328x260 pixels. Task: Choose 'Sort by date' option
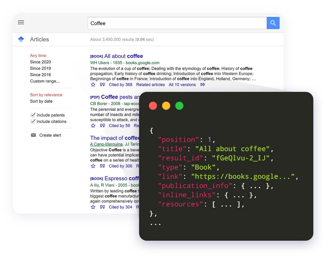coord(41,101)
